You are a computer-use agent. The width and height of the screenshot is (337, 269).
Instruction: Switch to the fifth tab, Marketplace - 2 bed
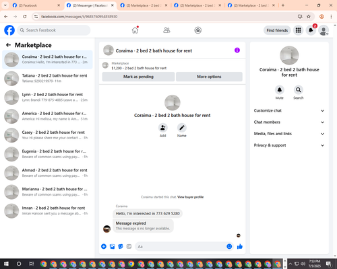251,5
